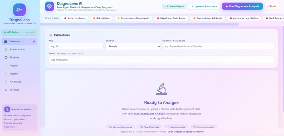This screenshot has width=284, height=136.
Task: Choose the Depression vs Addison's demo case
Action: pyautogui.click(x=208, y=18)
